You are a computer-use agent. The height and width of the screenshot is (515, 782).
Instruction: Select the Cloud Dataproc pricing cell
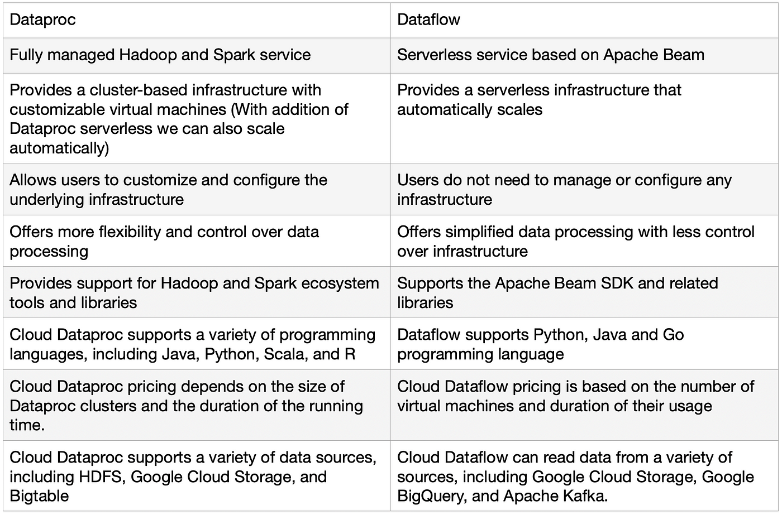click(197, 405)
